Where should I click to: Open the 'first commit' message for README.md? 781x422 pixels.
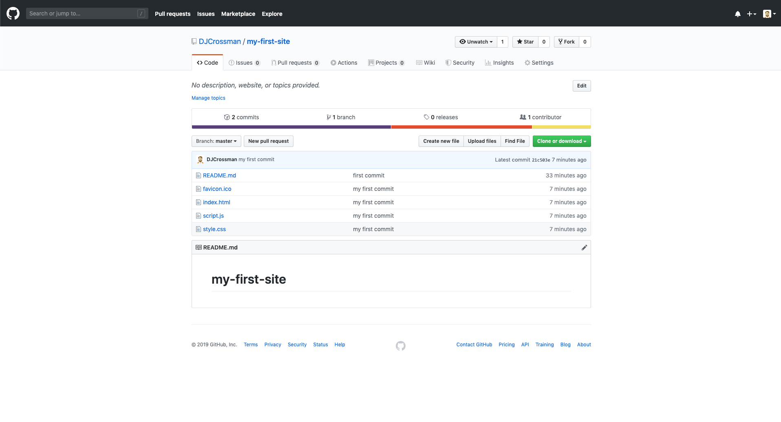point(368,175)
